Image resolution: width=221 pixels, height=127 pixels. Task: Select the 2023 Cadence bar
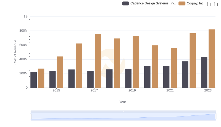(x=204, y=72)
